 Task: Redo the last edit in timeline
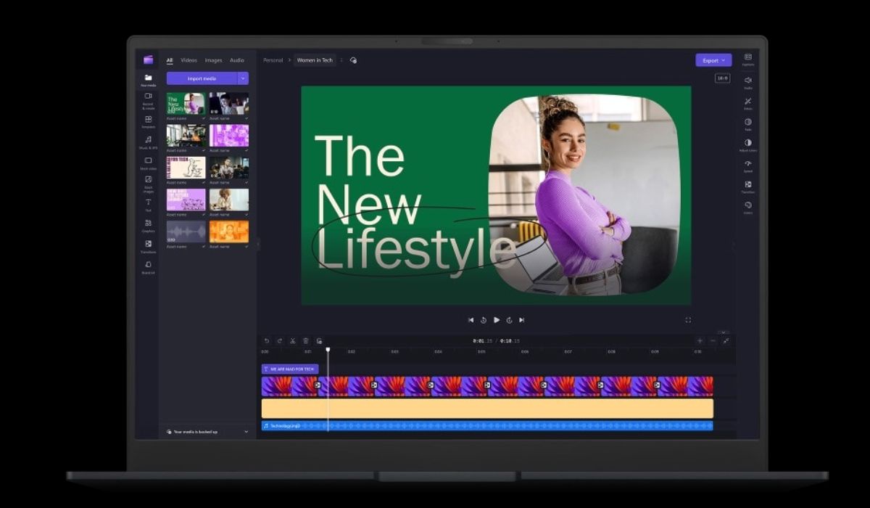[279, 340]
